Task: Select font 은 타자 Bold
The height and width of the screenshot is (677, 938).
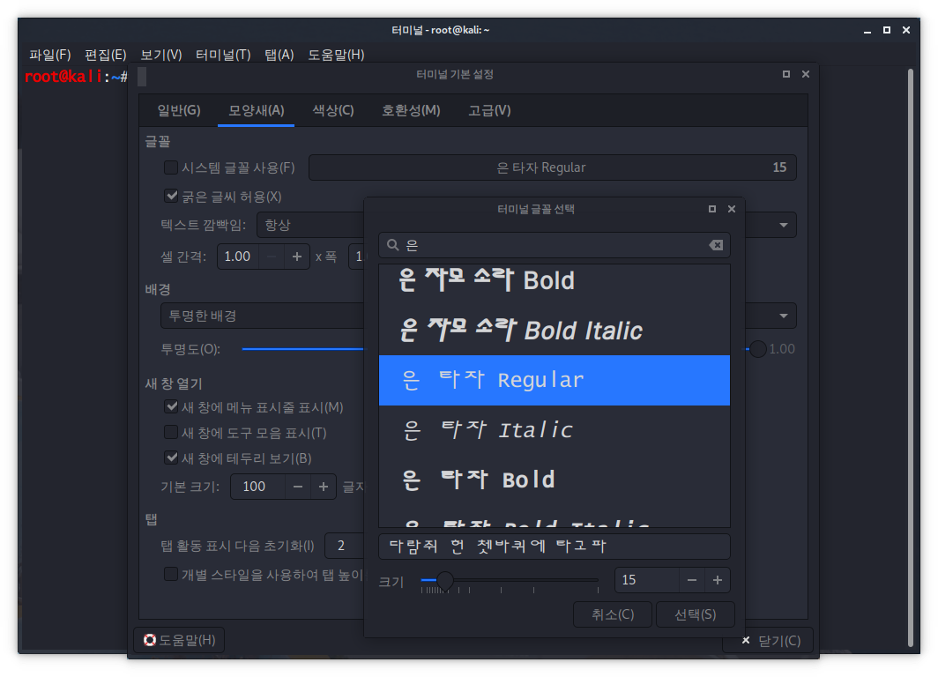Action: point(554,480)
